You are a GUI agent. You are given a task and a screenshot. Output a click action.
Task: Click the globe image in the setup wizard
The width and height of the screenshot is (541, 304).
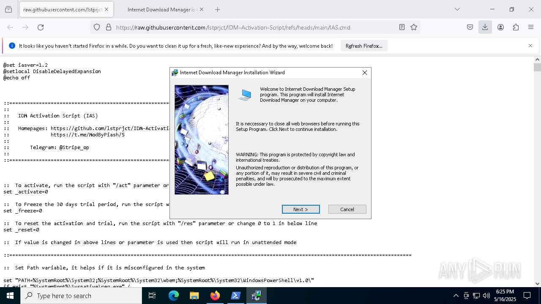click(x=202, y=140)
